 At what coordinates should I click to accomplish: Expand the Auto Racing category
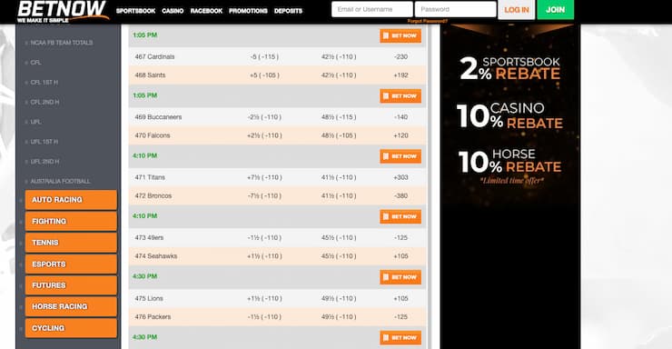pyautogui.click(x=71, y=200)
